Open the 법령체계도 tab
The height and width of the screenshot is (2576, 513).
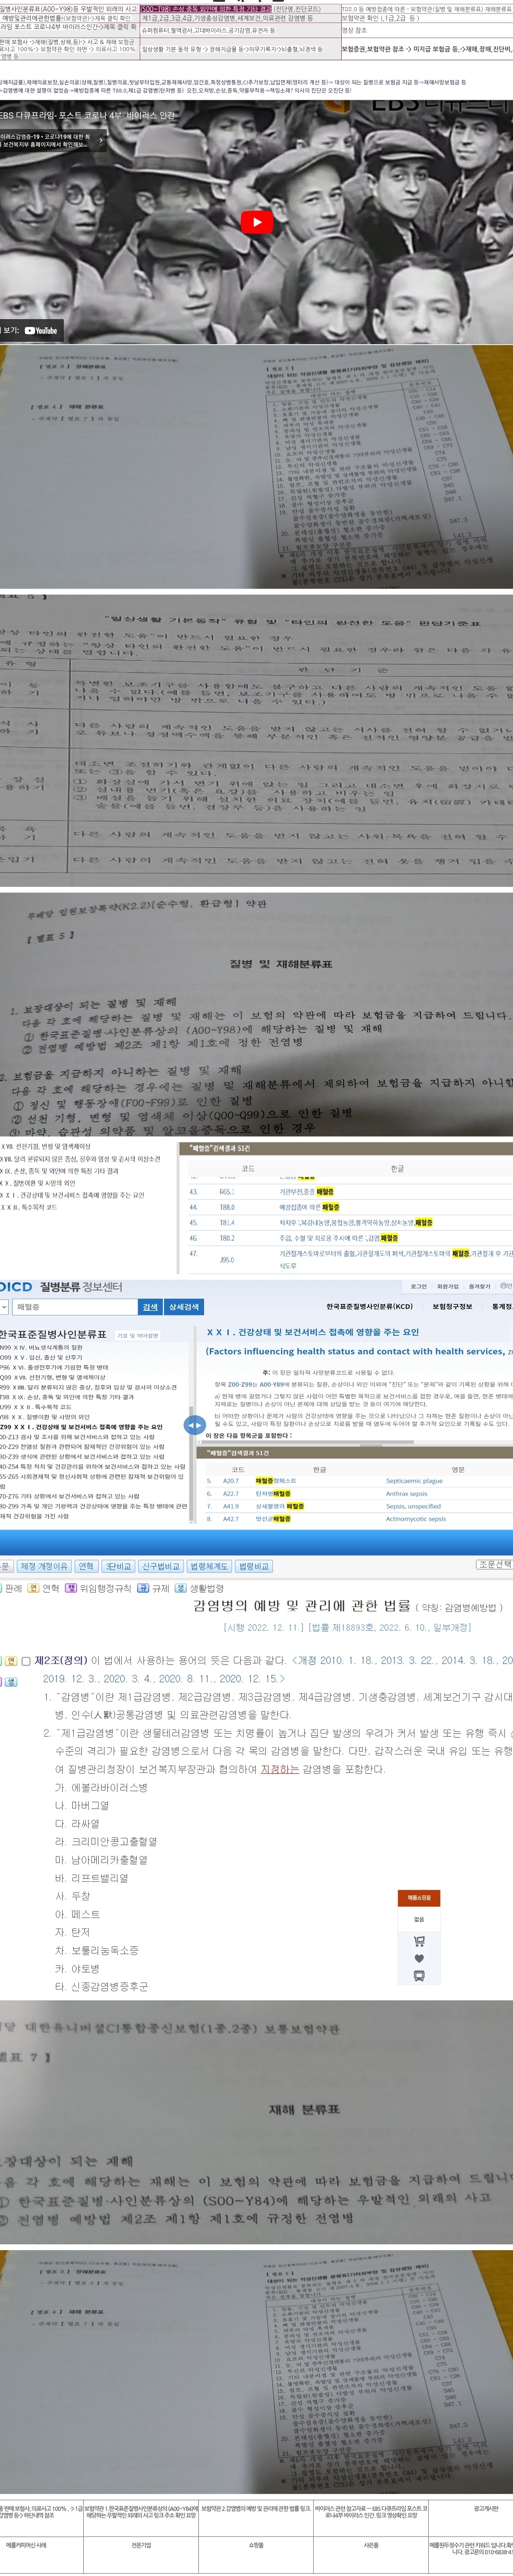(x=210, y=1566)
